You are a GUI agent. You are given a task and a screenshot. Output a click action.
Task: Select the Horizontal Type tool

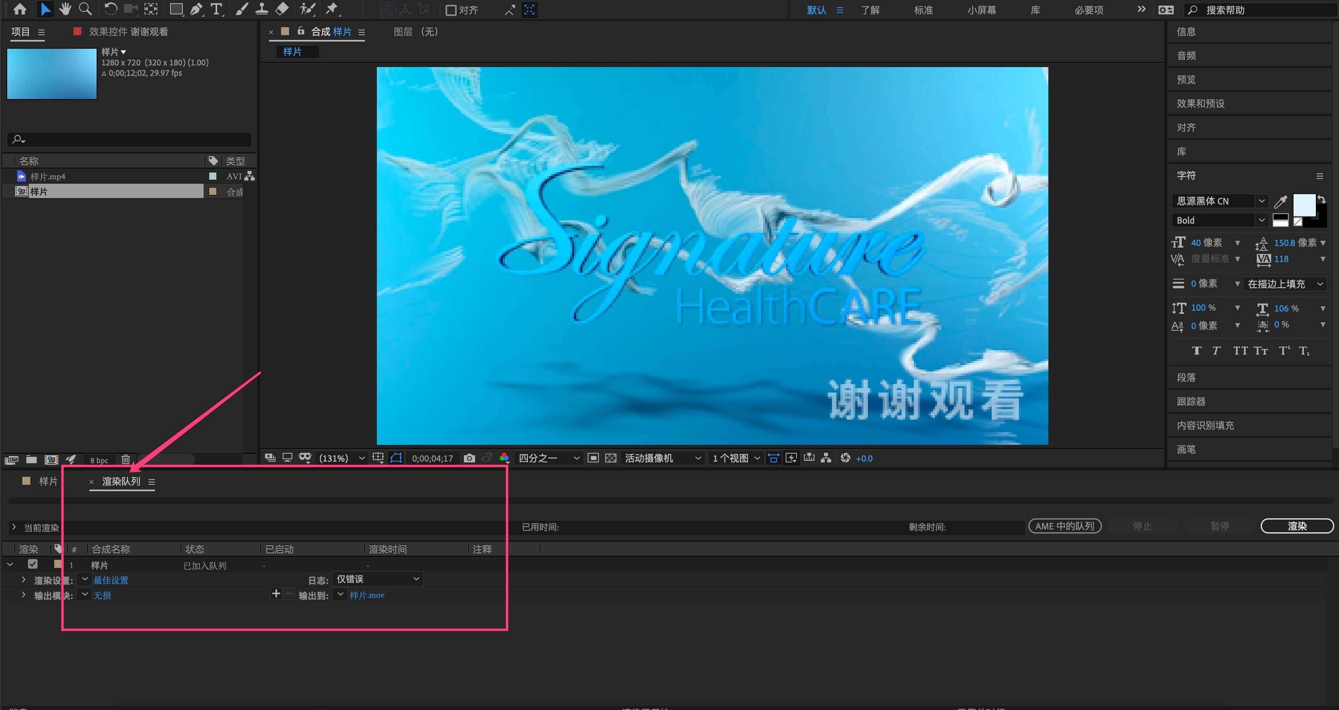pos(216,9)
